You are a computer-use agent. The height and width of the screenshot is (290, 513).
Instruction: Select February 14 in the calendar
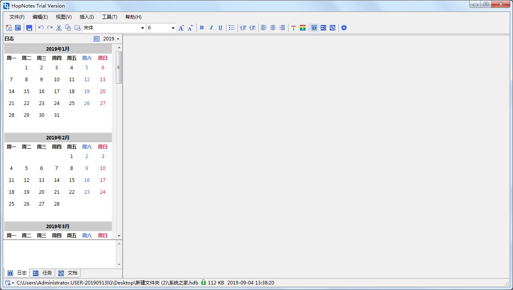click(57, 180)
